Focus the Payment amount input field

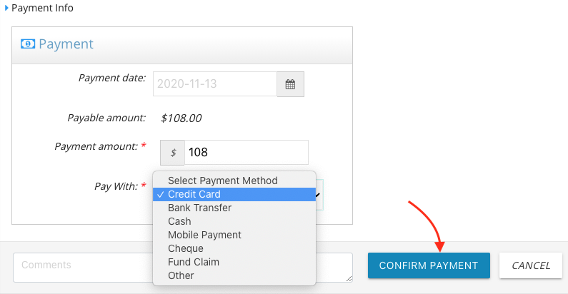tap(246, 153)
